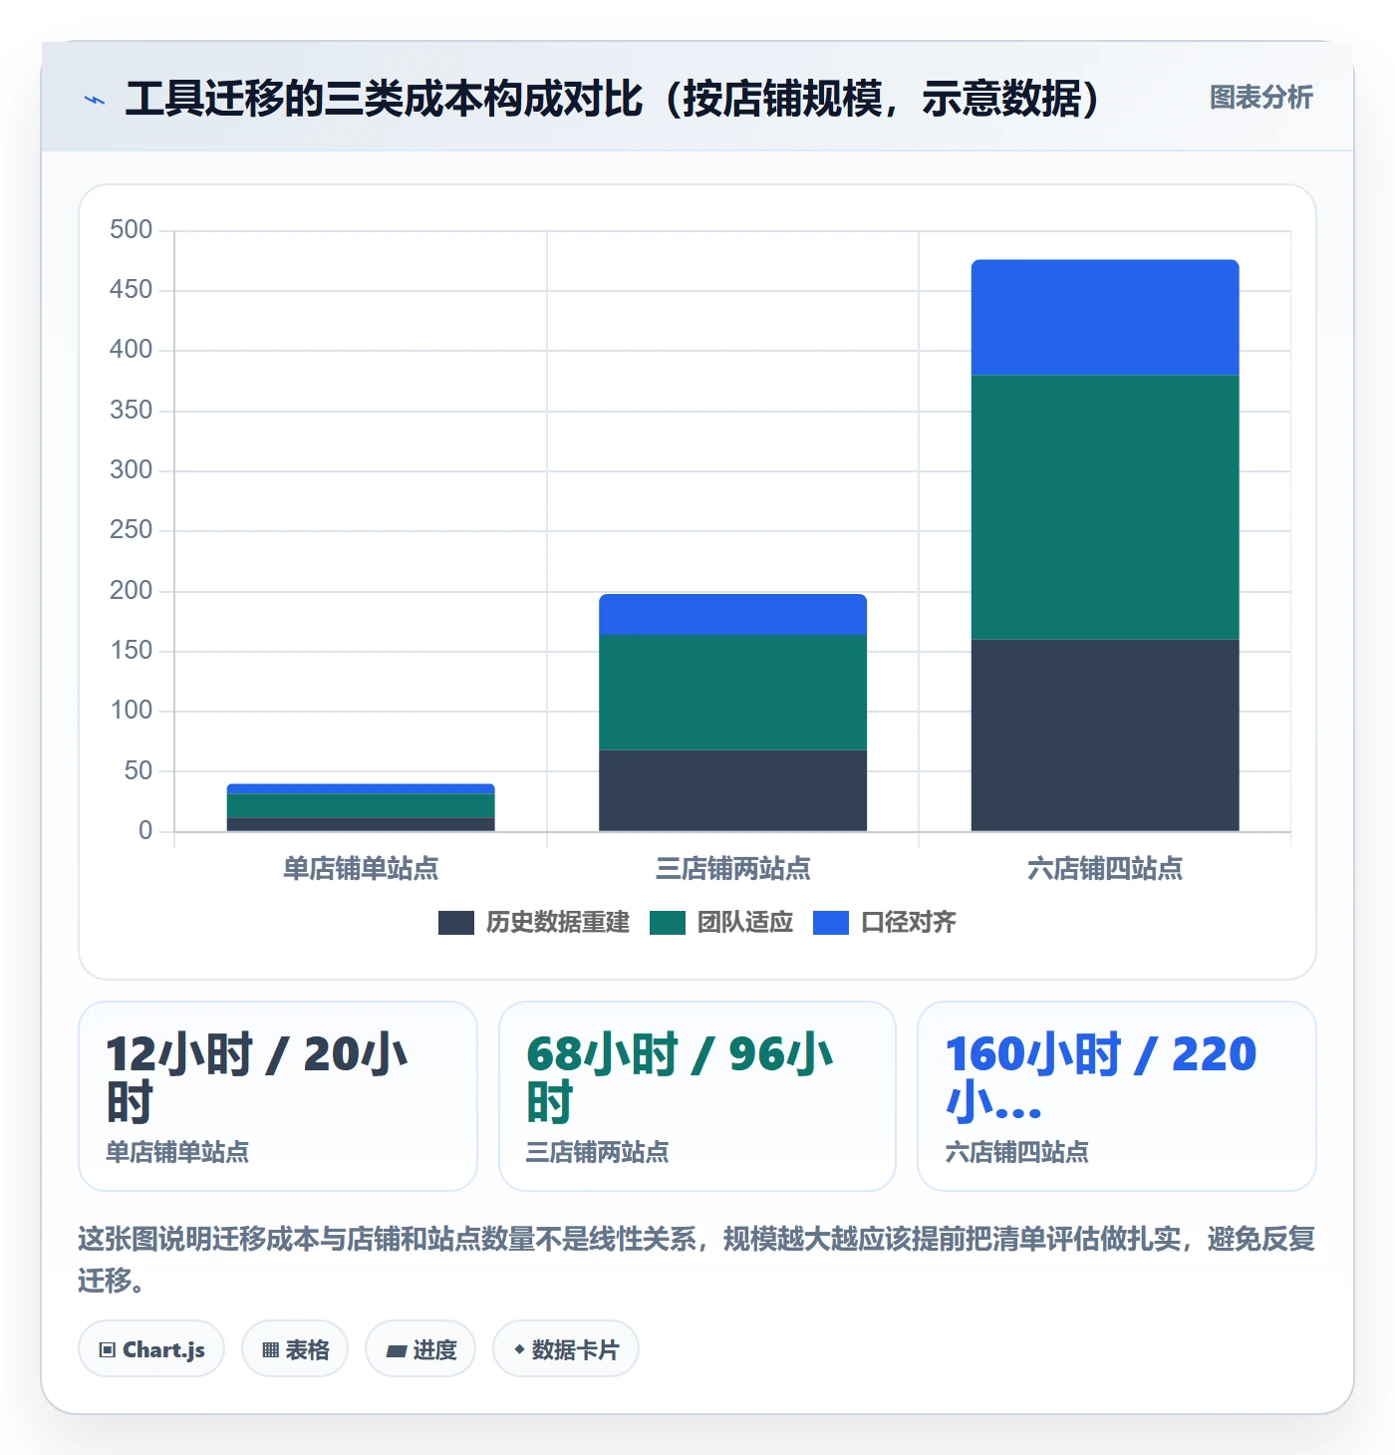Click green 团队适应 segment of 三店铺两站点 bar

coord(732,693)
